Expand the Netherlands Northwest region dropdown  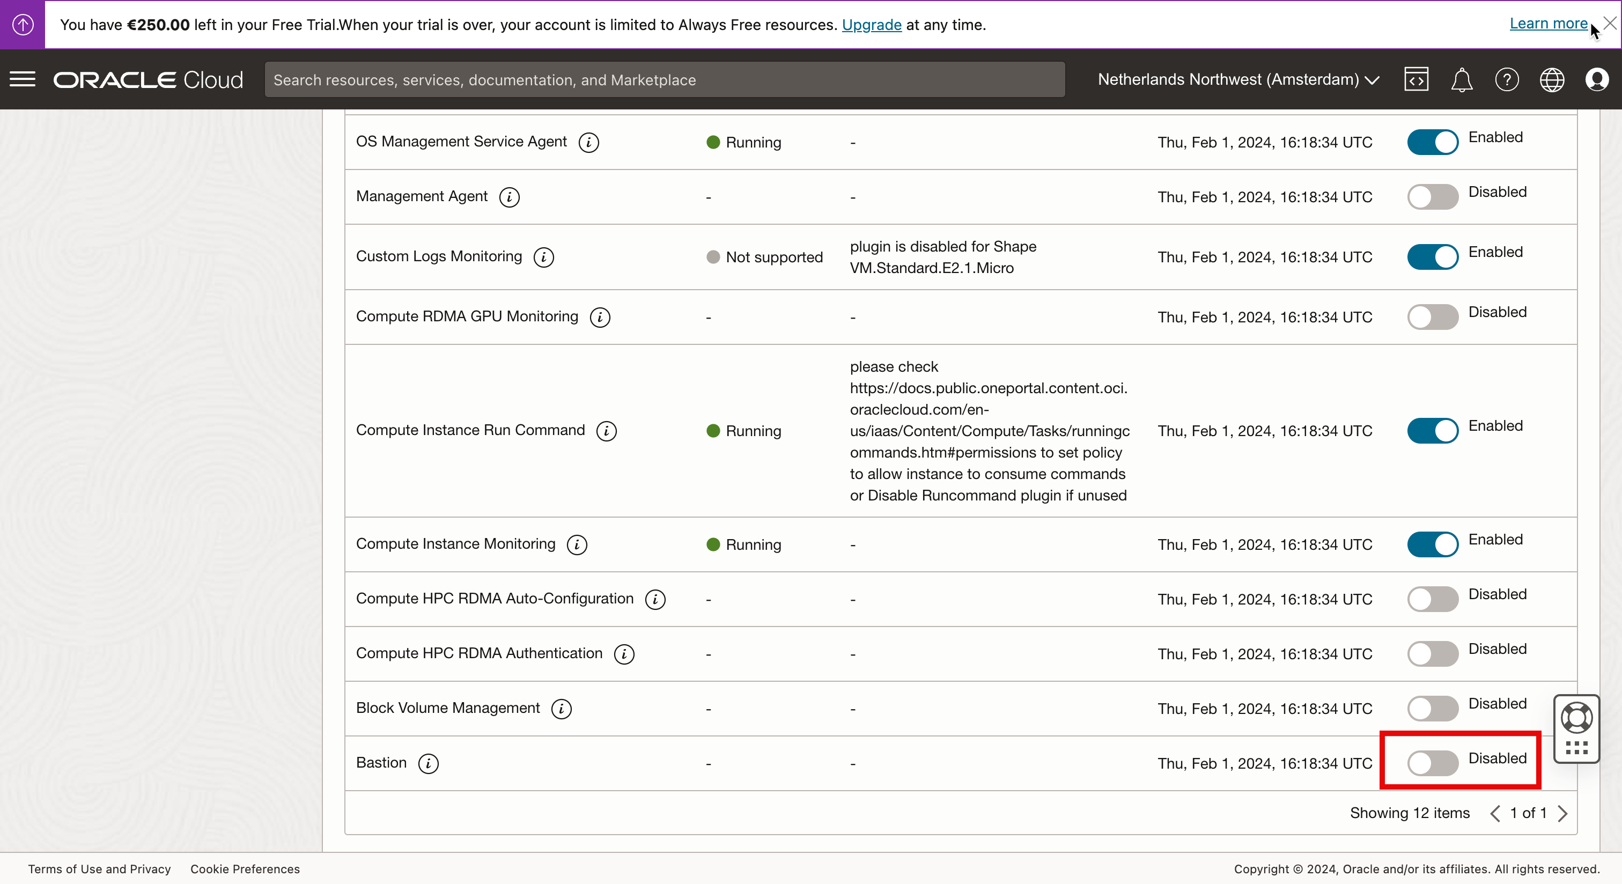[x=1238, y=80]
